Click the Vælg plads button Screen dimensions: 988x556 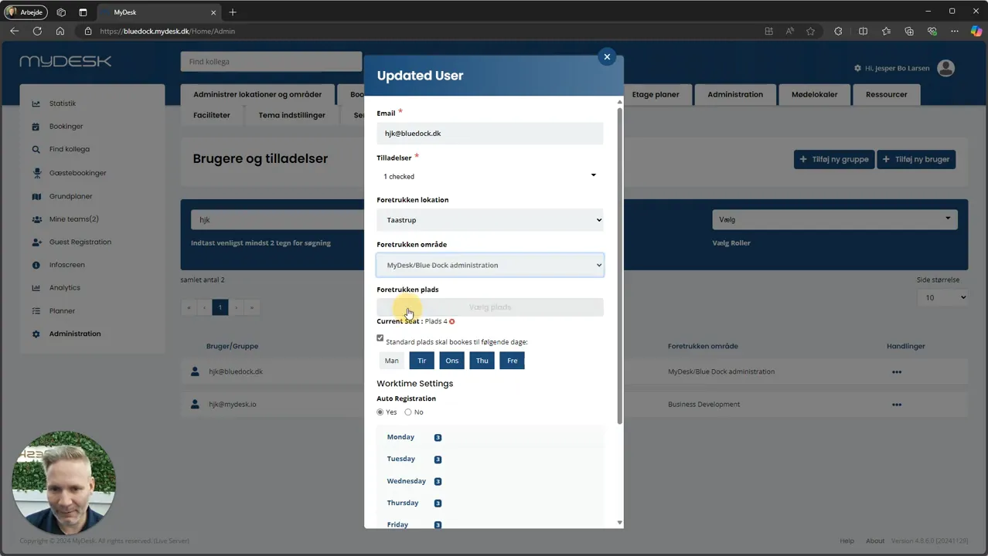pyautogui.click(x=489, y=307)
